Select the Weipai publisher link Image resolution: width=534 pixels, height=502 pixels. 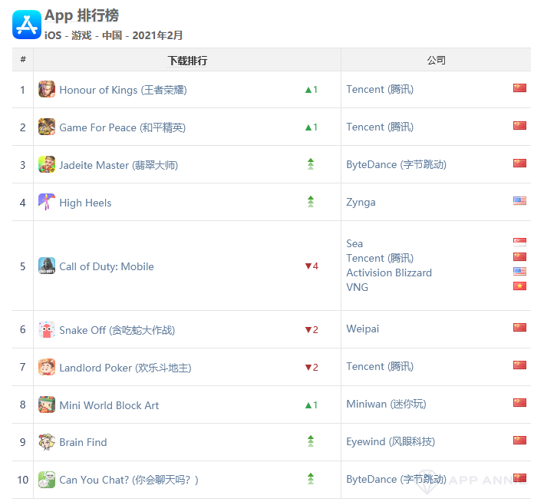tap(362, 329)
